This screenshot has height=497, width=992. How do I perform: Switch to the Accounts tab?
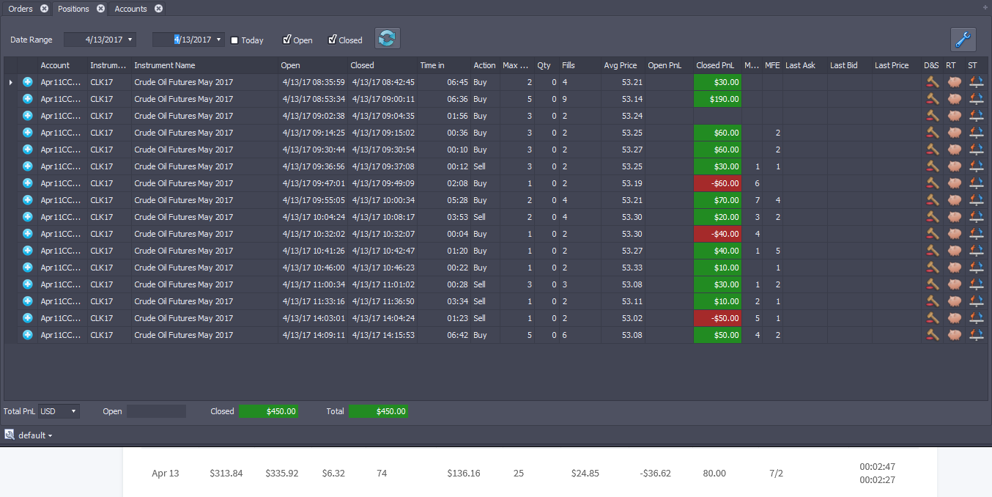[x=130, y=9]
